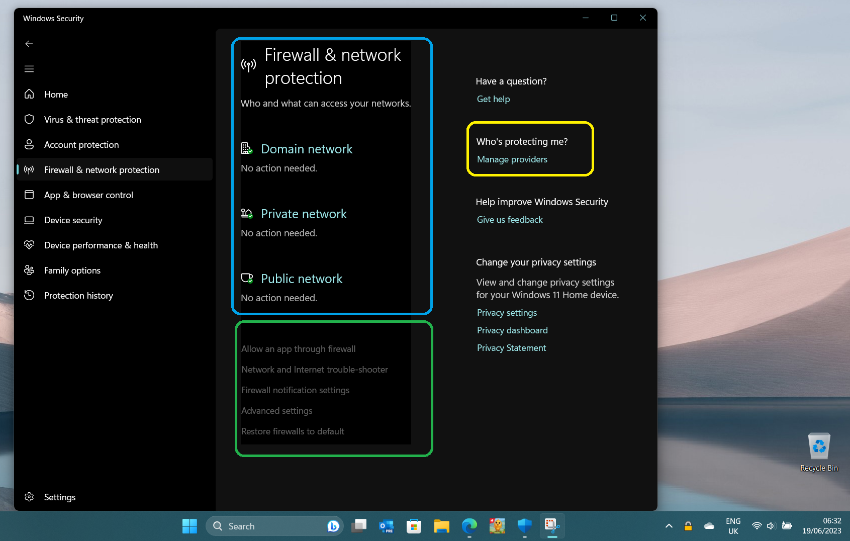The image size is (850, 541).
Task: Open the clock and date in taskbar
Action: coord(822,526)
